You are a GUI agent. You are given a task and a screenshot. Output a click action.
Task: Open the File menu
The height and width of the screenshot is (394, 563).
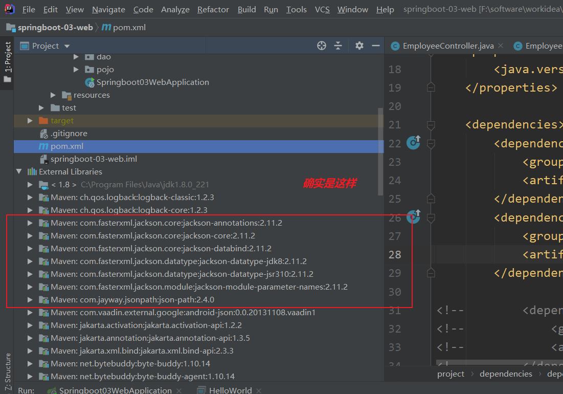29,9
